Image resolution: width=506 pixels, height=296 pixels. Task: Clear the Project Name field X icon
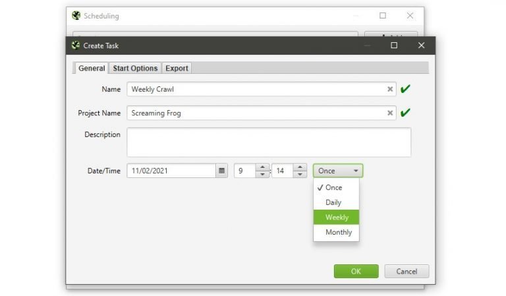(x=390, y=113)
